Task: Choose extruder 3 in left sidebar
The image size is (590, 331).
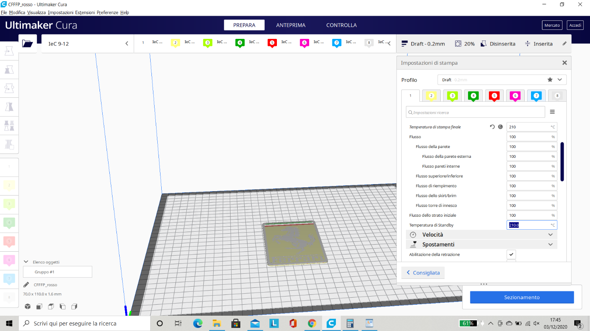Action: point(9,204)
